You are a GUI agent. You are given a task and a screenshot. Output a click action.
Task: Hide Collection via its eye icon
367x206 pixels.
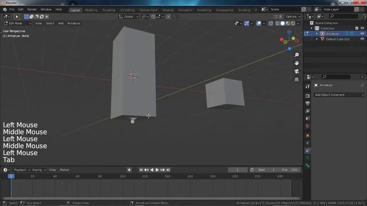point(362,28)
